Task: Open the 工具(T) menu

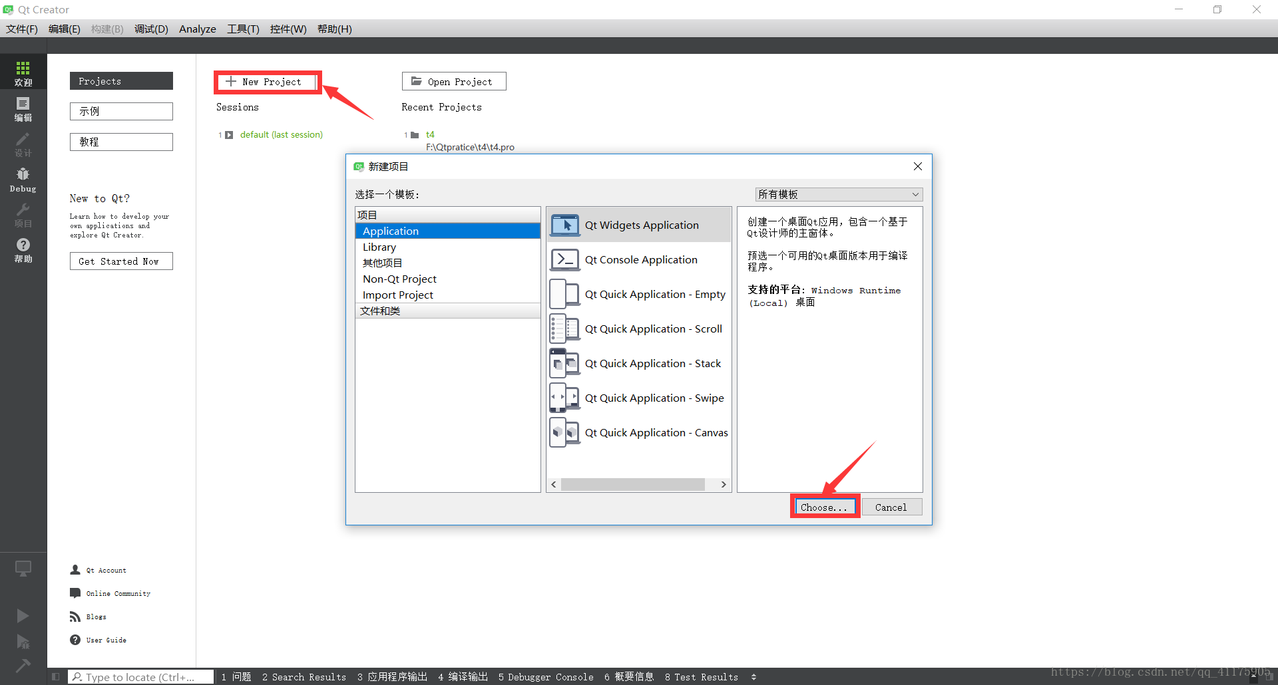Action: (243, 29)
